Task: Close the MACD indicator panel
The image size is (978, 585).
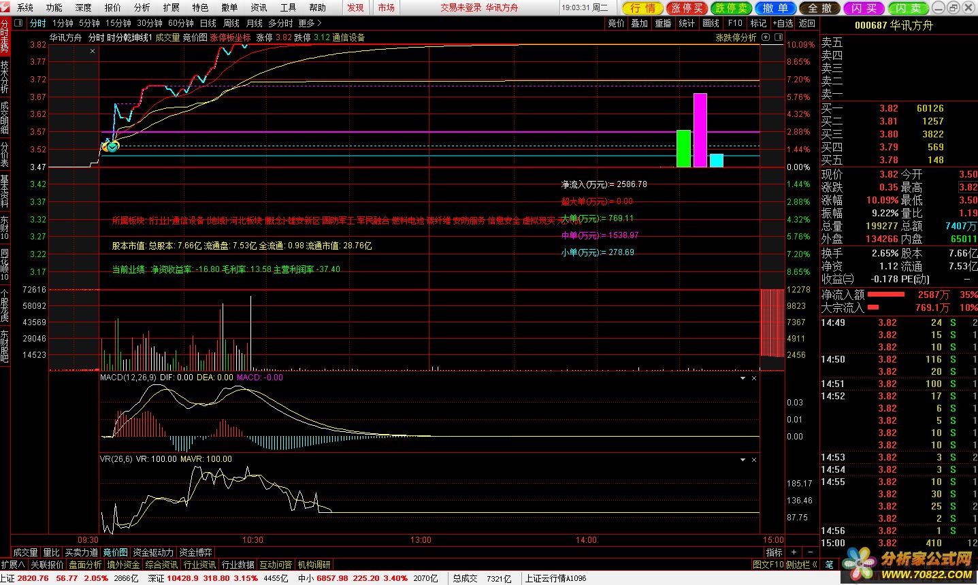Action: (754, 378)
